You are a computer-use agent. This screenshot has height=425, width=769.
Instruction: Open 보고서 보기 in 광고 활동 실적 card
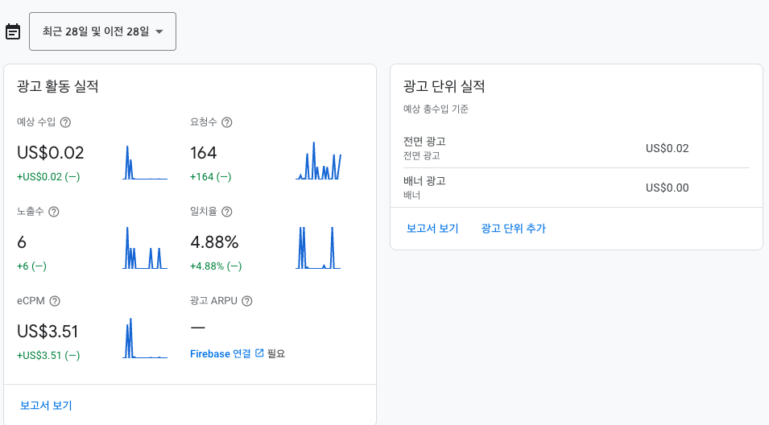tap(46, 406)
